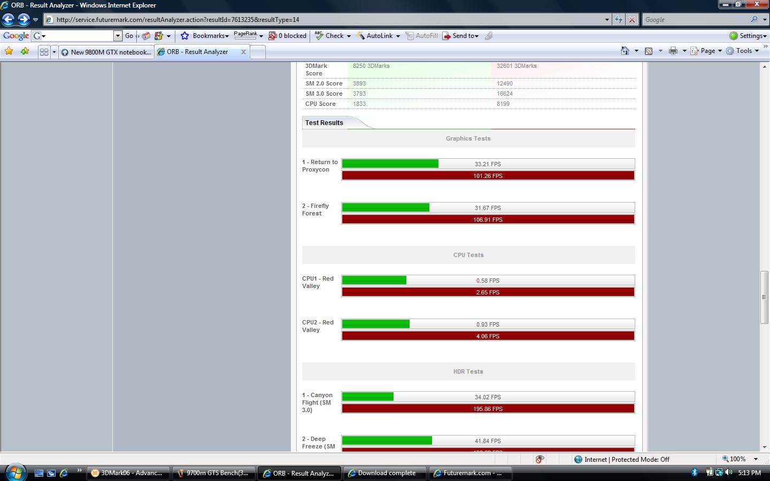770x481 pixels.
Task: Click the Google Toolbar news icon
Action: (145, 36)
